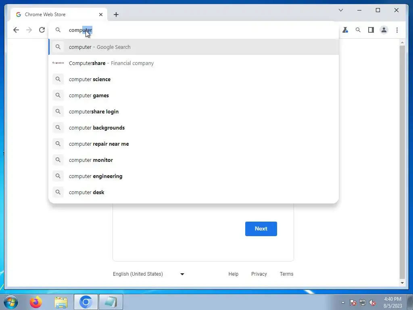Click search icon beside 'computer backgrounds'
The height and width of the screenshot is (310, 413).
58,127
